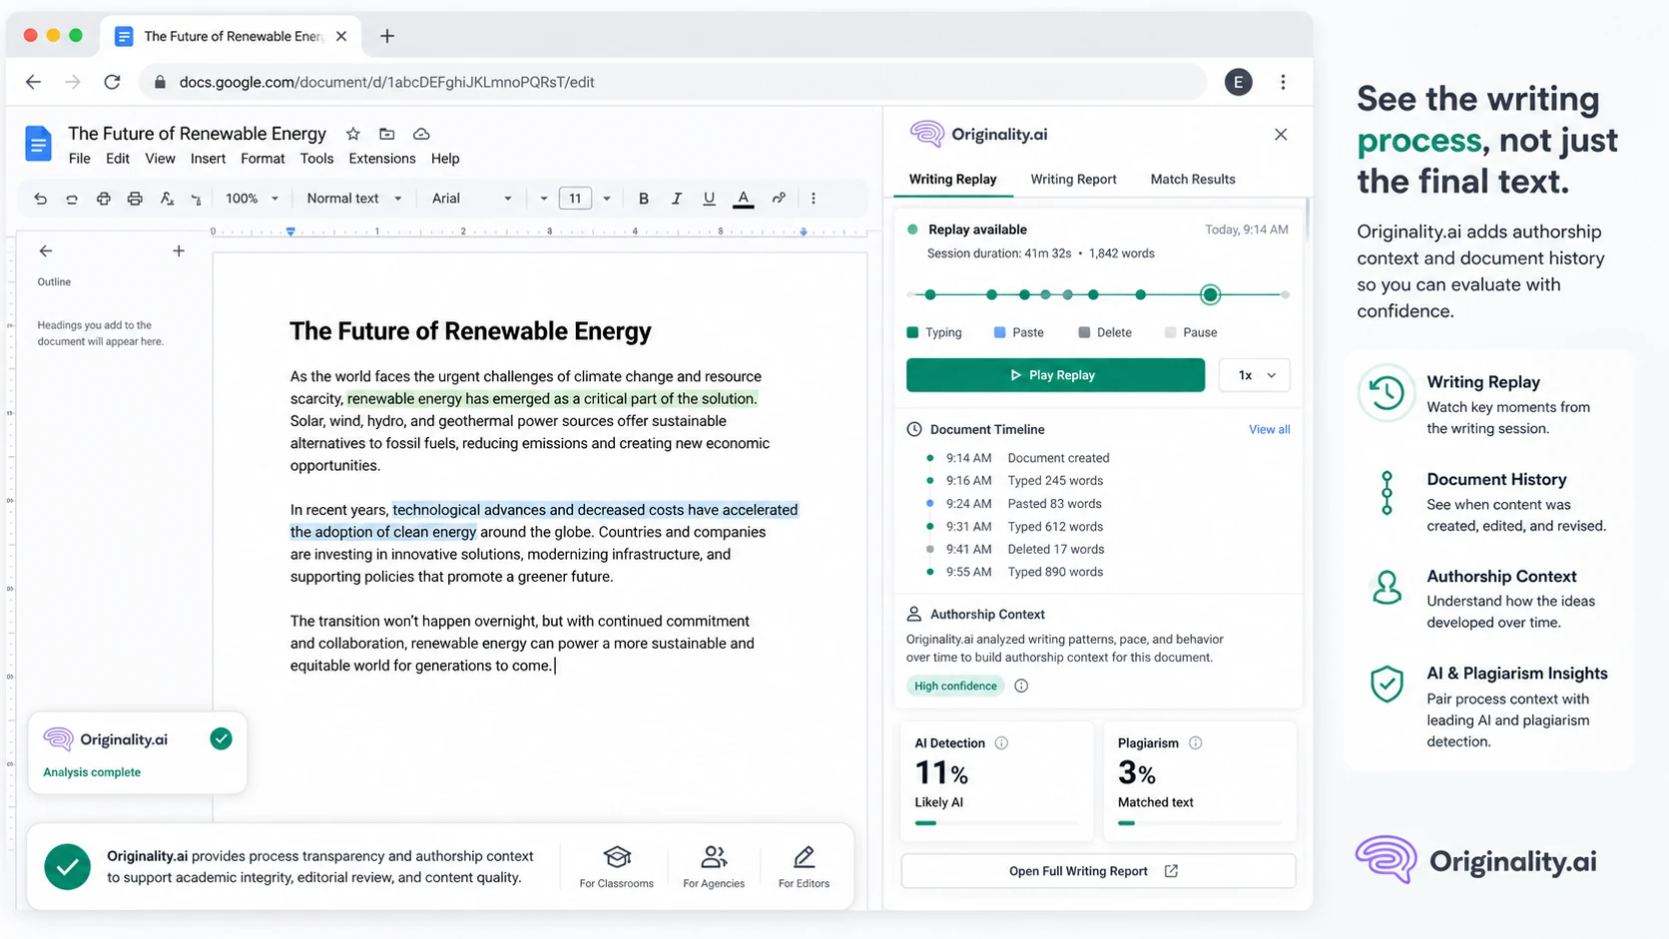The height and width of the screenshot is (939, 1669).
Task: Redo the last edit in the toolbar
Action: [72, 199]
